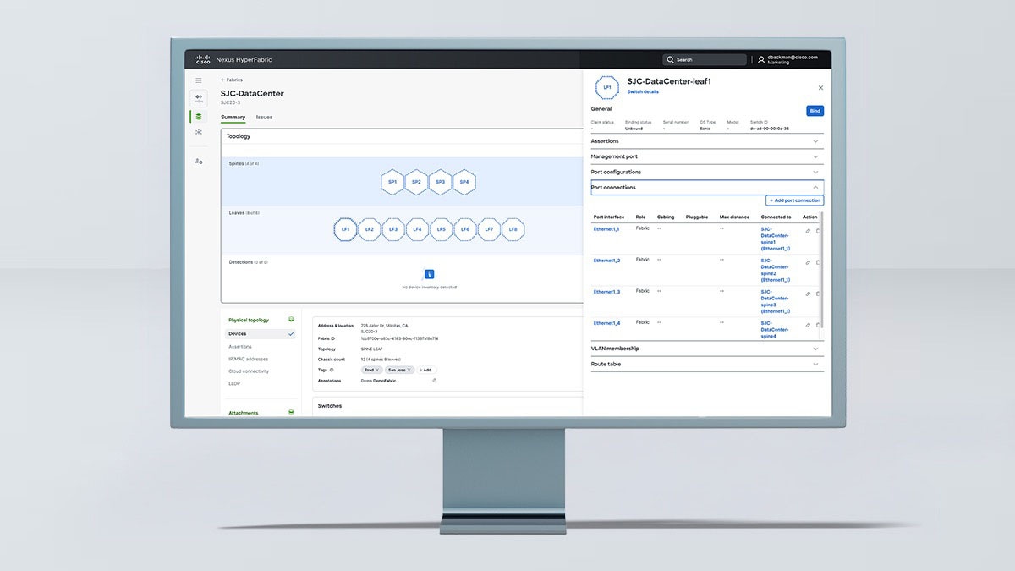Image resolution: width=1015 pixels, height=571 pixels.
Task: Edit the Ethernet1_1 port connection
Action: [x=808, y=229]
